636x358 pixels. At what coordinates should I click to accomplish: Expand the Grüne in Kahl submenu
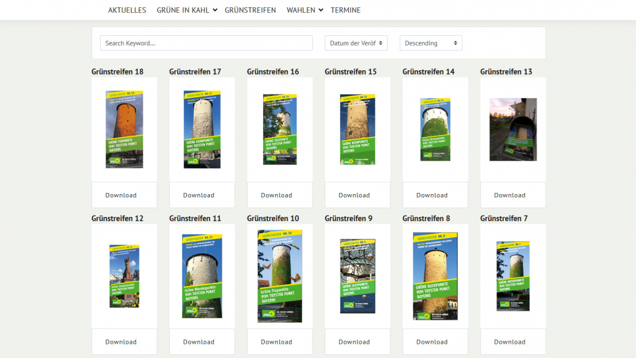187,10
